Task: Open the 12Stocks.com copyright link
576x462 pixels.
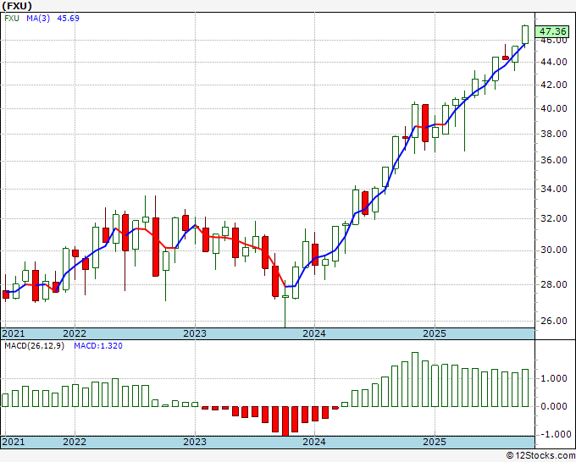Action: (540, 456)
